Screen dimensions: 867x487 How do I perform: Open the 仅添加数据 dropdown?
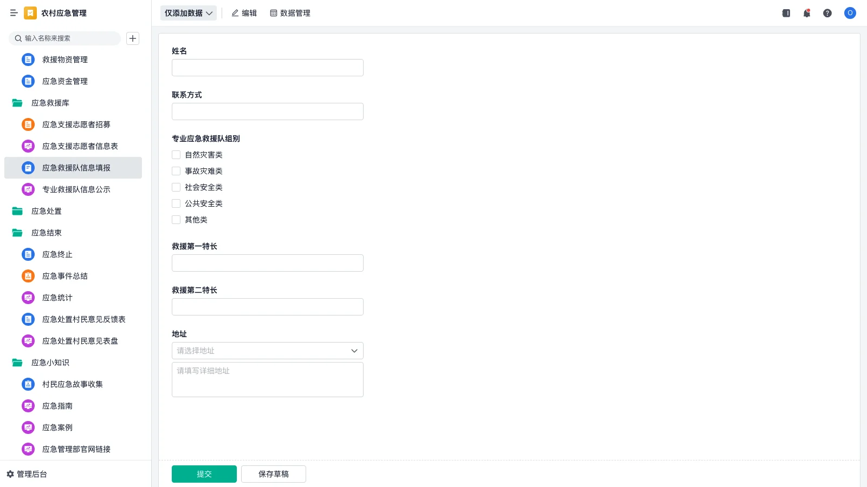tap(189, 13)
